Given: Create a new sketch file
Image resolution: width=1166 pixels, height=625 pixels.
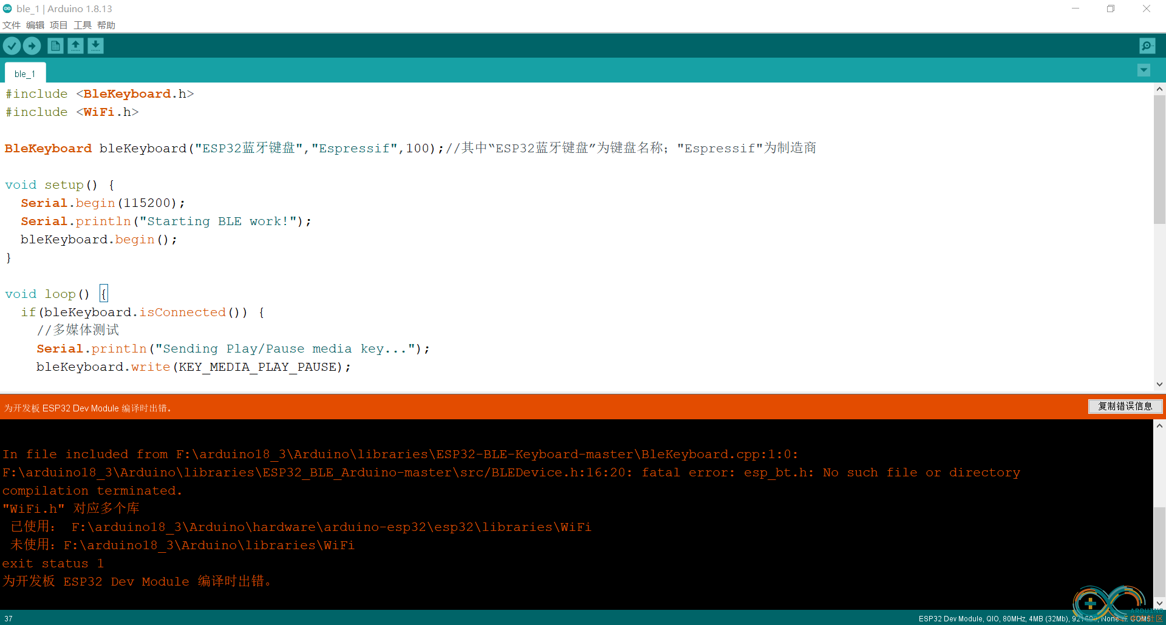Looking at the screenshot, I should 55,46.
